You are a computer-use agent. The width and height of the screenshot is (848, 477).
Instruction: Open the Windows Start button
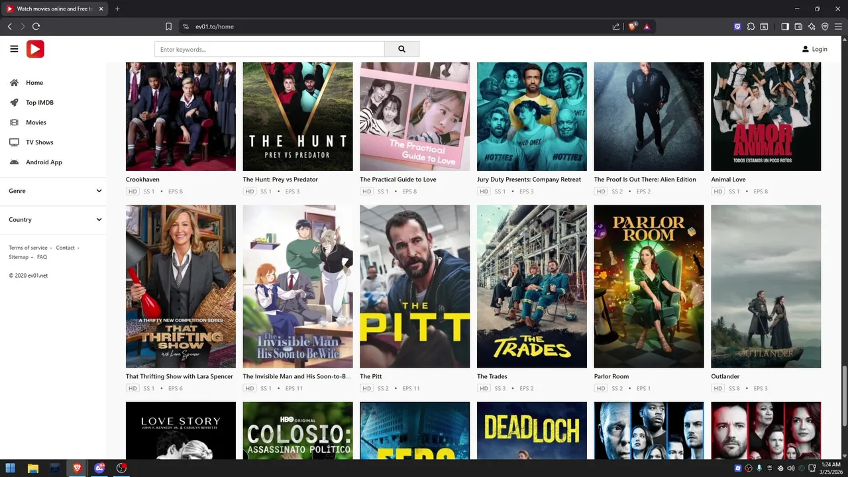pos(11,468)
